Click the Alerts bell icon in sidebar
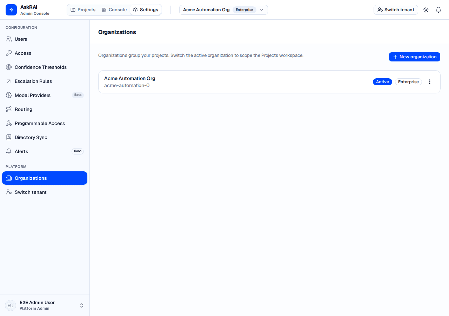 pyautogui.click(x=9, y=151)
